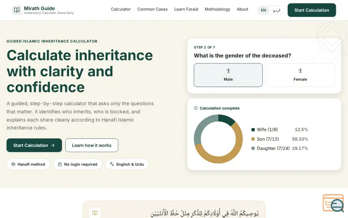The image size is (348, 218).
Task: Click the lock icon beside No login required
Action: 60,164
